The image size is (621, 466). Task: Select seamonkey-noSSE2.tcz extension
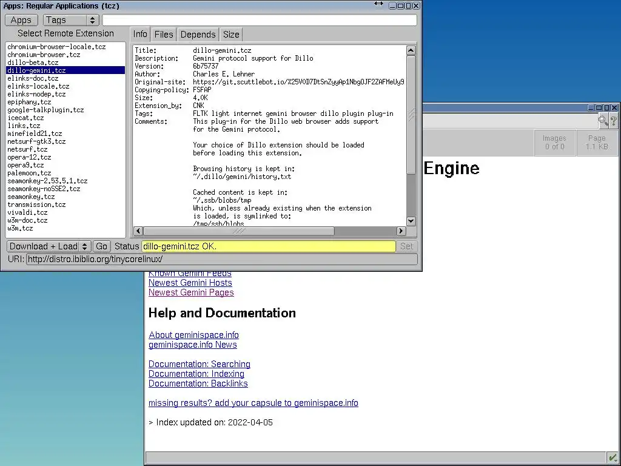[x=65, y=189]
